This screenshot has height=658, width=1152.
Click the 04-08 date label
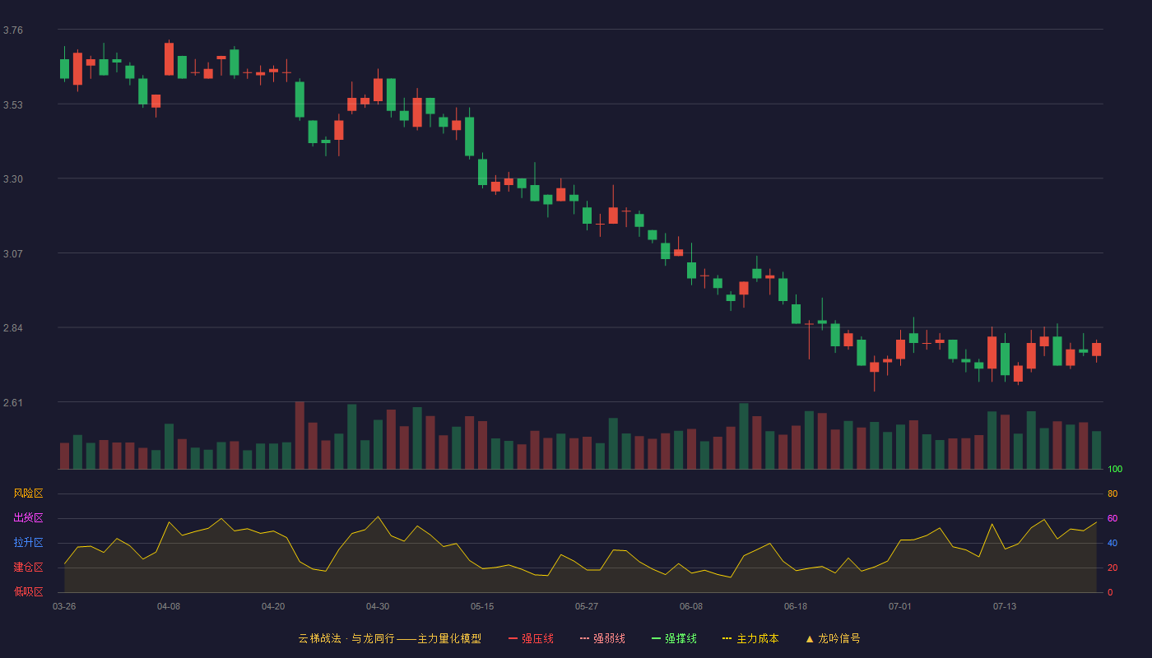tap(169, 606)
